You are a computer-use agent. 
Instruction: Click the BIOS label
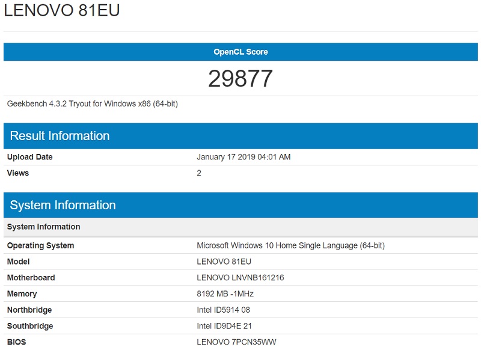coord(17,342)
